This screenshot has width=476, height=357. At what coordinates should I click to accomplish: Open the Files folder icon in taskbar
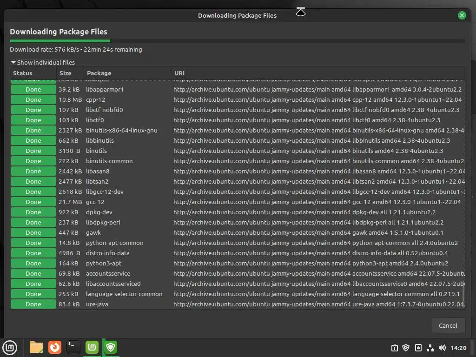point(36,347)
